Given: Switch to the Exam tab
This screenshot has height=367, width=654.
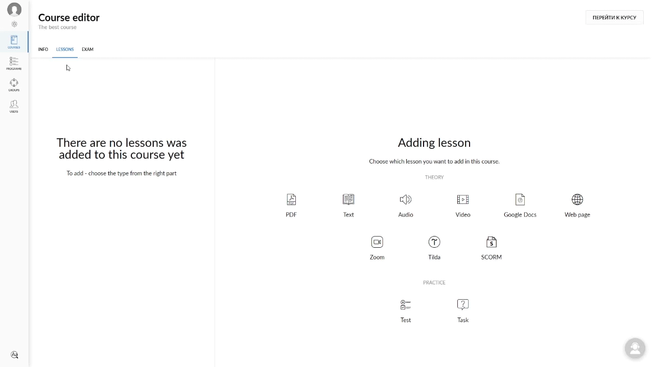Looking at the screenshot, I should click(x=87, y=49).
